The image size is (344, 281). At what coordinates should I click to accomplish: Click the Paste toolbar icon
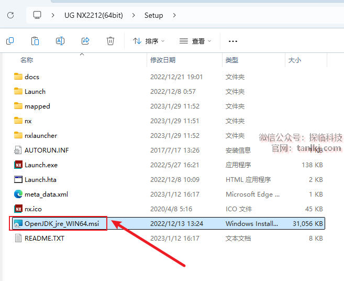click(35, 41)
